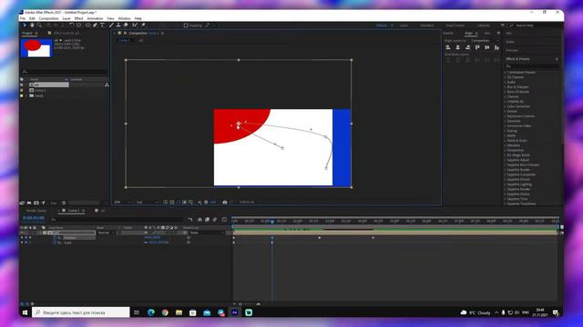Select the Zoom magnifier tool
Screen dimensions: 583x327
[x=39, y=25]
